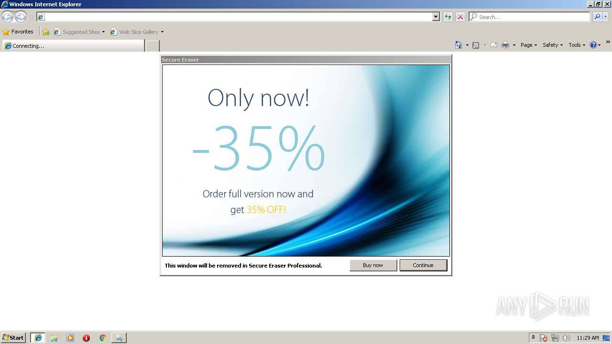612x344 pixels.
Task: Expand the Web Slice Gallery dropdown arrow
Action: [x=162, y=32]
